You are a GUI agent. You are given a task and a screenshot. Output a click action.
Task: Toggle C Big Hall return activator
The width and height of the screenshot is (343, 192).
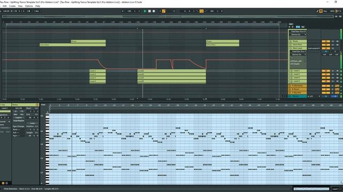click(326, 93)
